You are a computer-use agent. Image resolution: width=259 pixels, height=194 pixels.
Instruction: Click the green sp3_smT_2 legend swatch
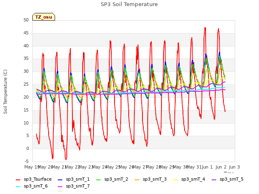99,179
